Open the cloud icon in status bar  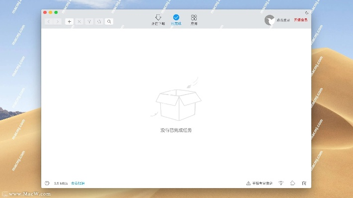coord(292,183)
